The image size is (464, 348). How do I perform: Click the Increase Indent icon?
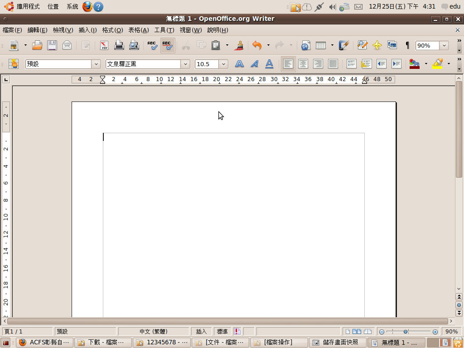tap(396, 64)
